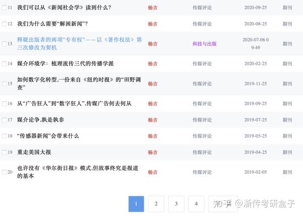Open article 媒介论争,孰是孰非
303x216 pixels.
click(x=40, y=120)
